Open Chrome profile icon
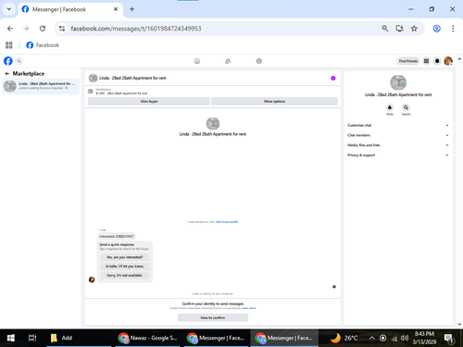 [436, 29]
